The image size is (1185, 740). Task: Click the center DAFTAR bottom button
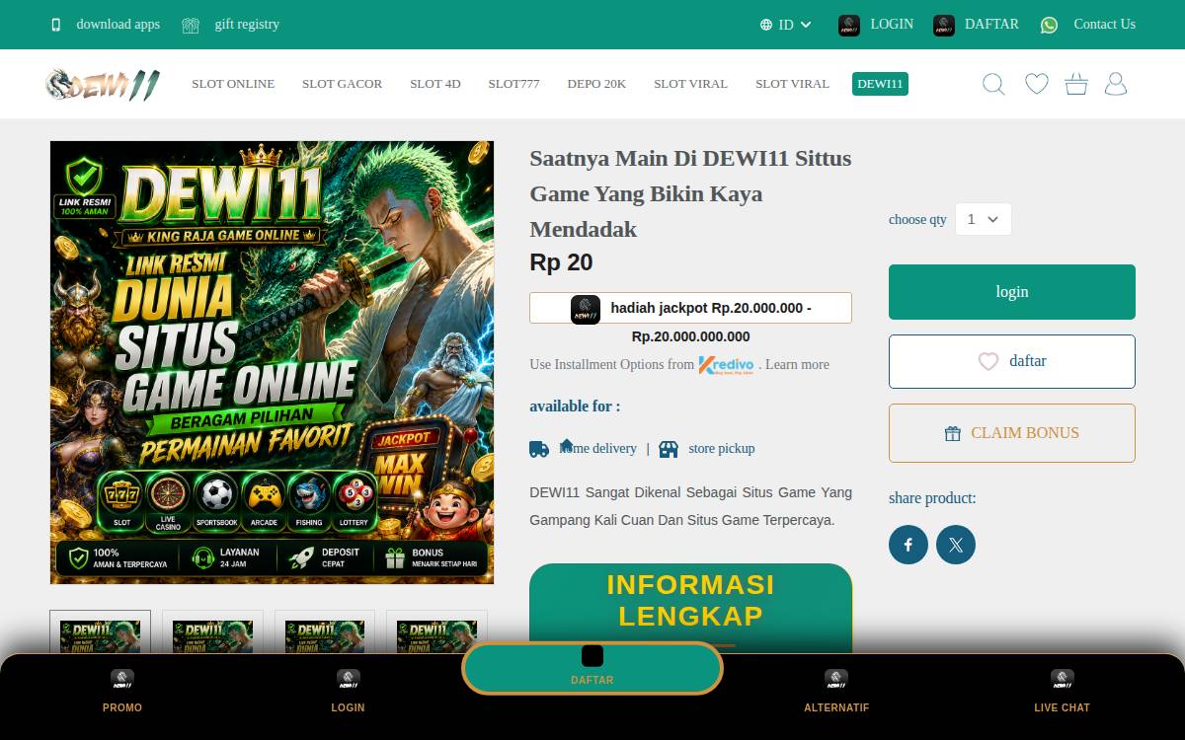592,668
